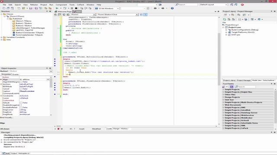Viewport: 277px width, 155px height.
Task: Open the Refactor menu
Action: 34,5
